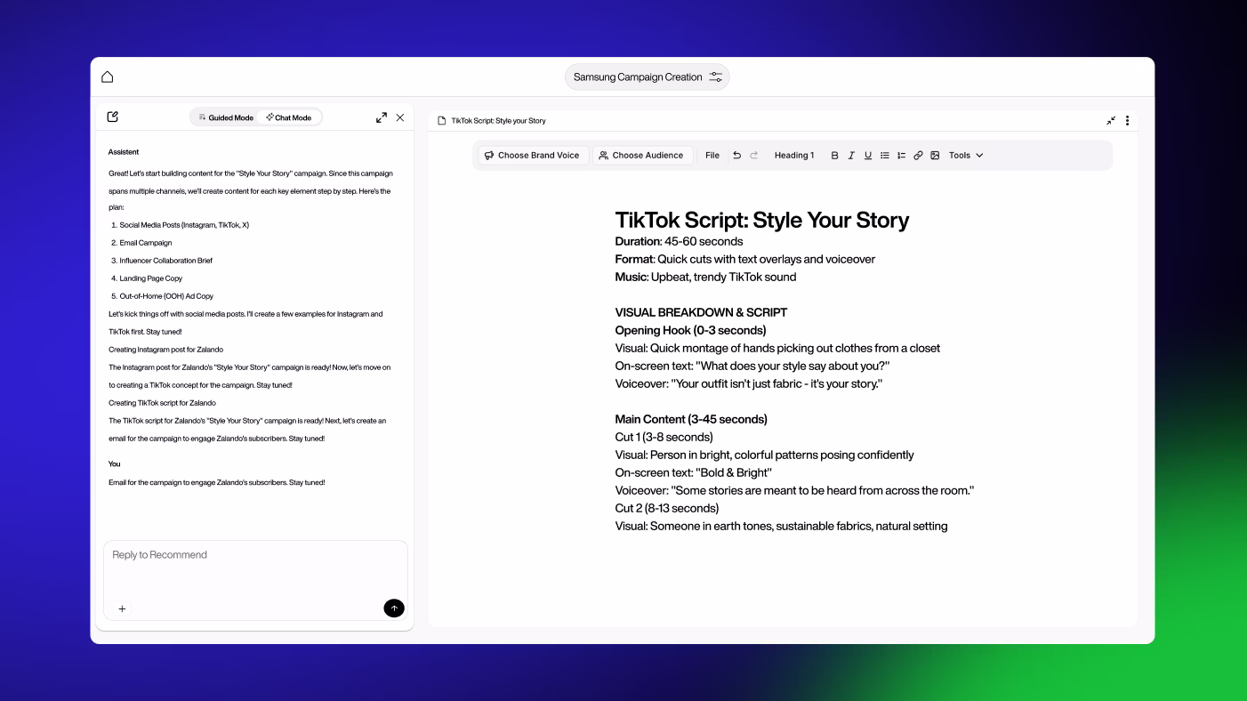Expand the chat panel to fullscreen
Screen dimensions: 1247x701
(382, 117)
